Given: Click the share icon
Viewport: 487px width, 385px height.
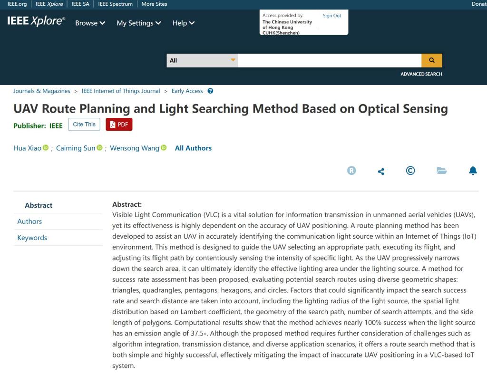Looking at the screenshot, I should tap(381, 172).
